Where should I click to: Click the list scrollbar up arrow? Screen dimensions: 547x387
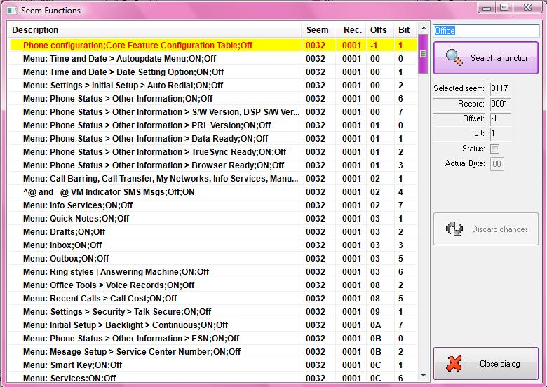point(422,30)
